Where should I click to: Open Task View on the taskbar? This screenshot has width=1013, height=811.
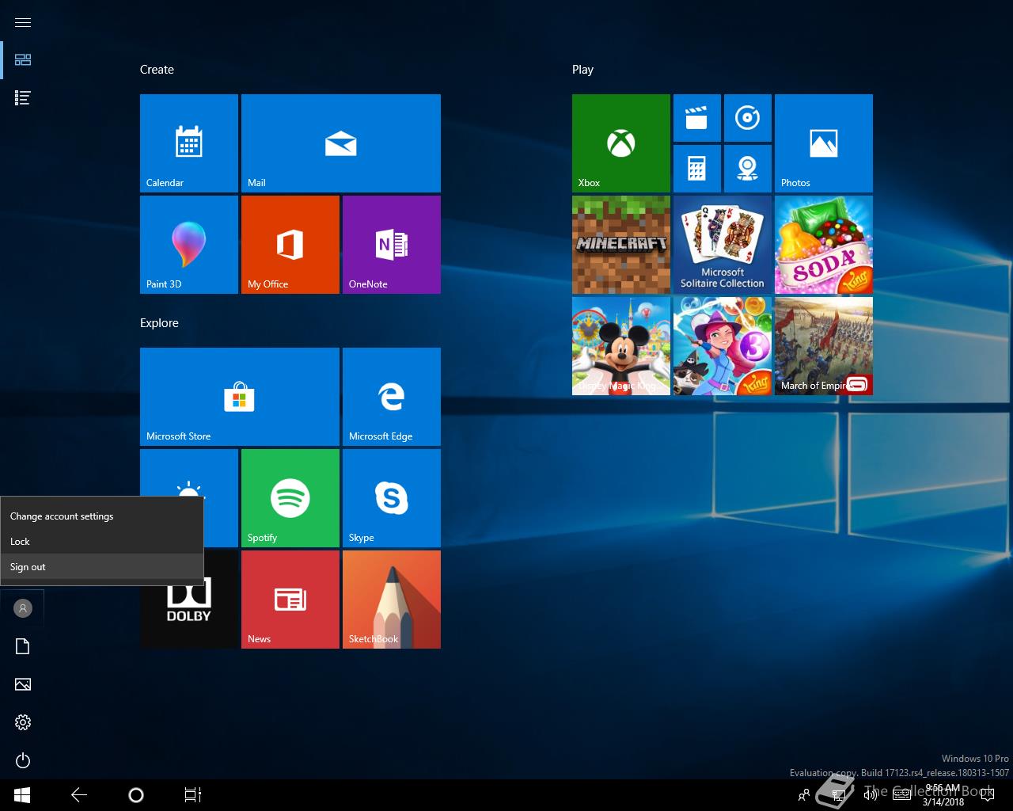[x=193, y=795]
